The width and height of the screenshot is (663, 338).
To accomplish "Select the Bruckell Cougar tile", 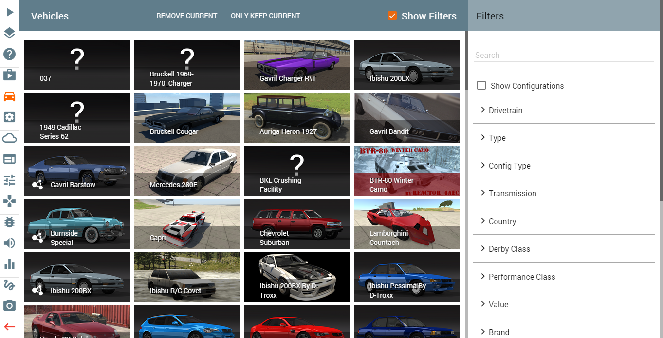I will [x=187, y=118].
